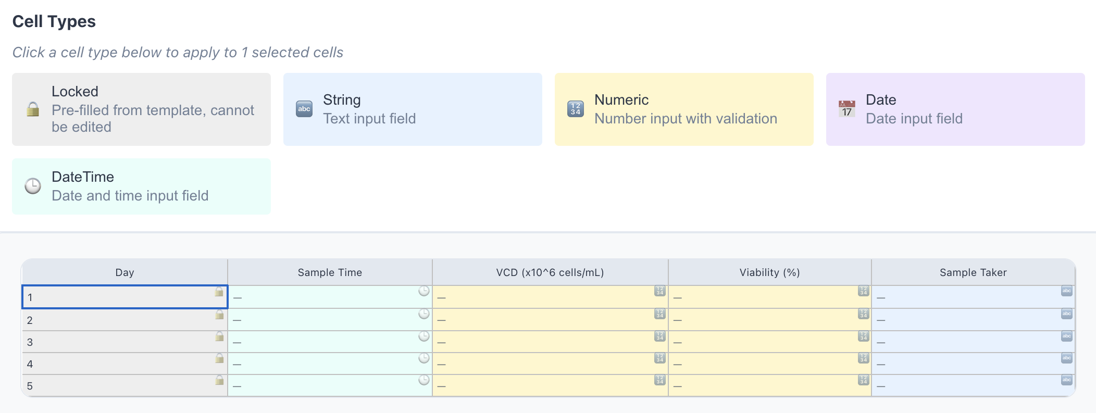This screenshot has width=1096, height=413.
Task: Select the Viability cell in row 1
Action: point(769,297)
